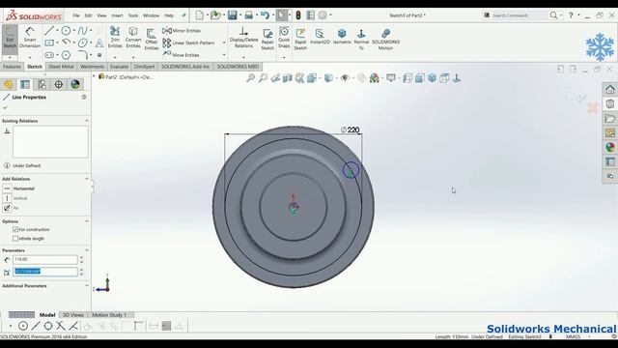The image size is (618, 348).
Task: Toggle the For construction checkbox
Action: pos(15,229)
